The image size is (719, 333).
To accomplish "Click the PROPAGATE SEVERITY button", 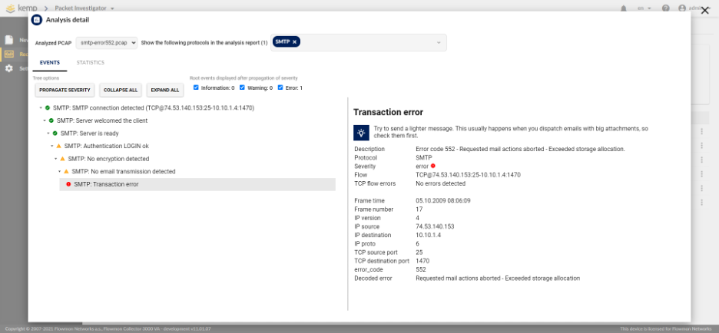I will (65, 91).
